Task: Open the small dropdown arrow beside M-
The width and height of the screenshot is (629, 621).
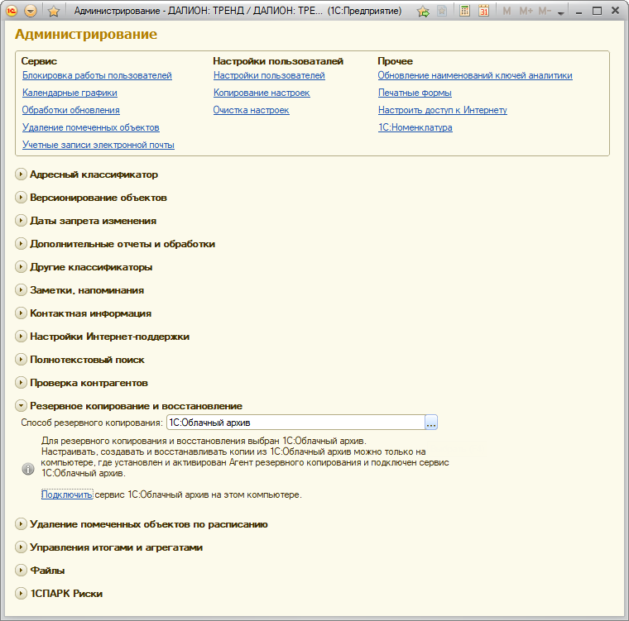Action: tap(561, 13)
